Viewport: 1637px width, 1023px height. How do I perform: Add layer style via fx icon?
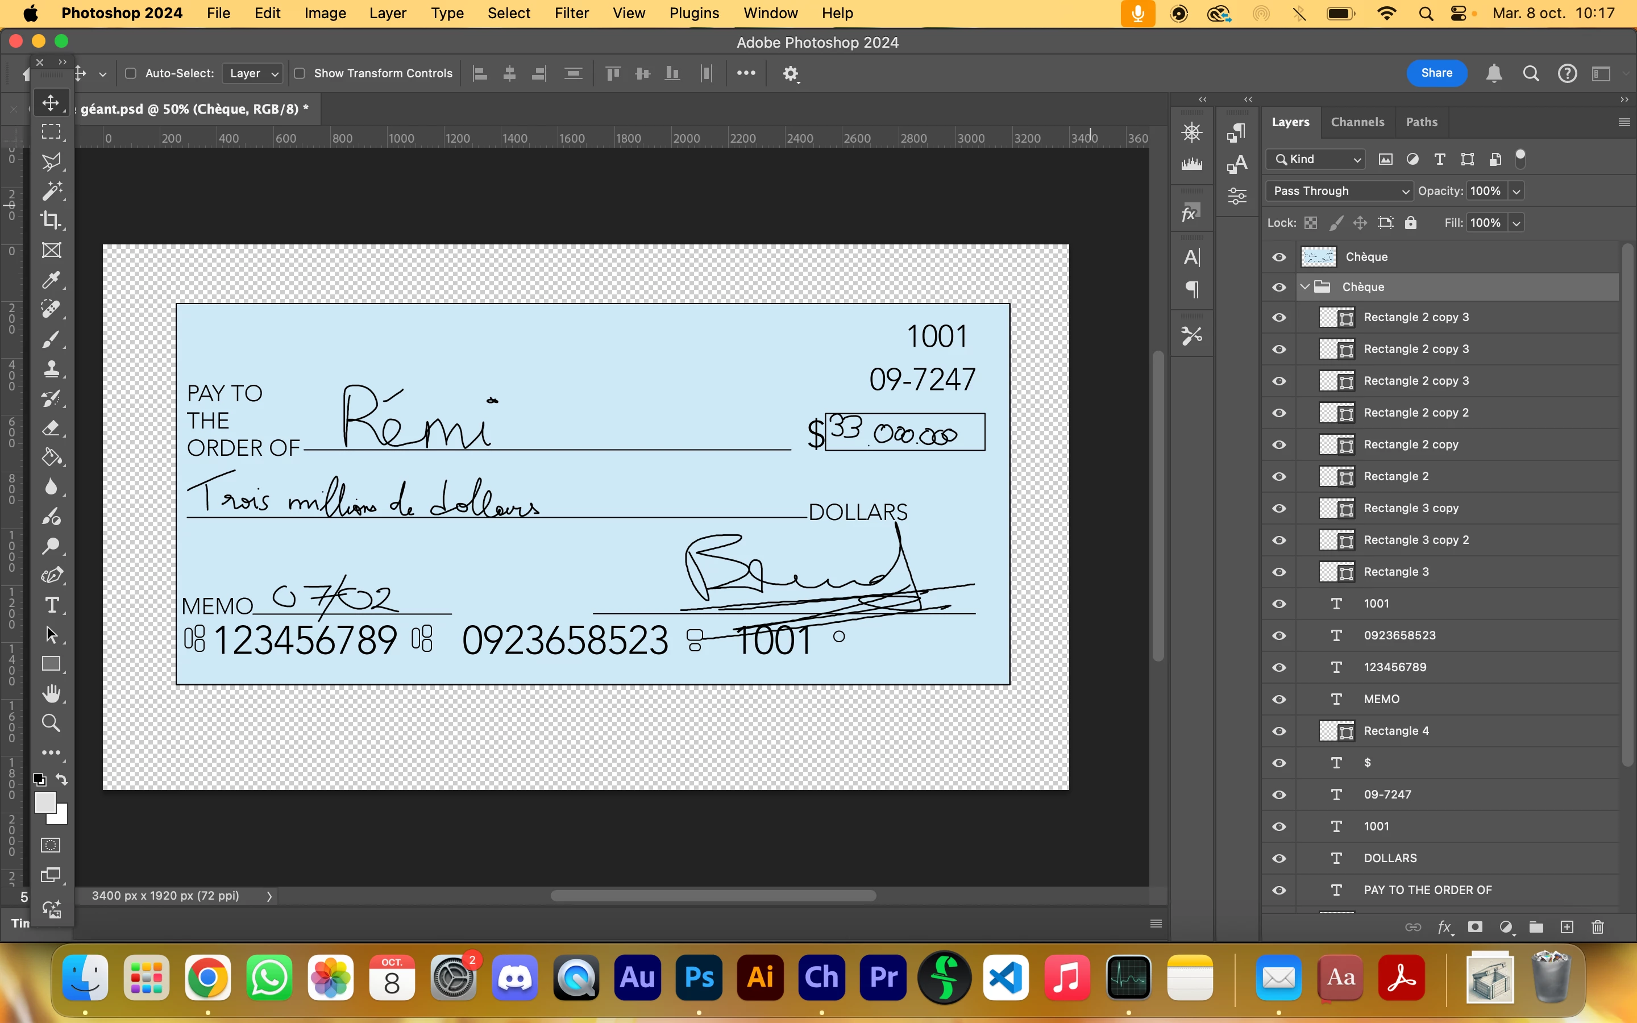click(x=1444, y=927)
